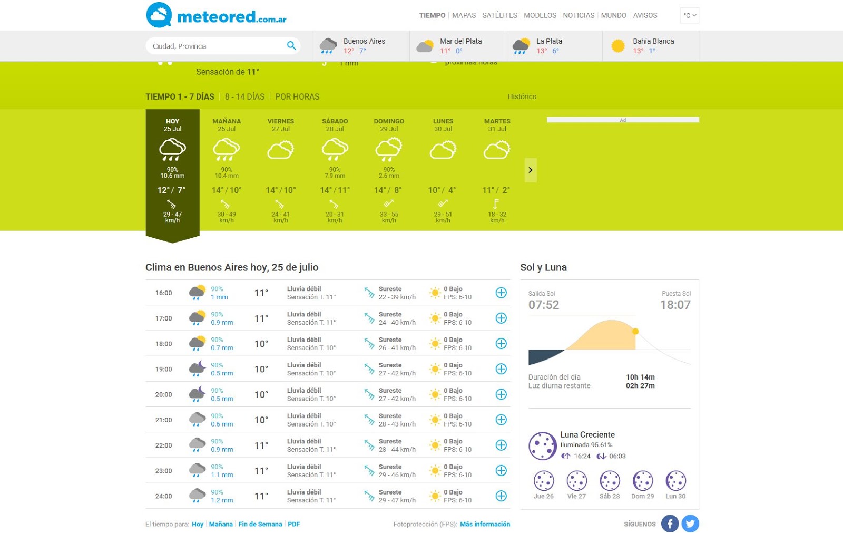Click the Mañana link in footer
Screen dimensions: 843x533
[x=221, y=524]
